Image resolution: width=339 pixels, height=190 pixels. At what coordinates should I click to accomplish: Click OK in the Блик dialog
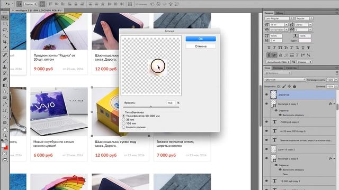(x=201, y=39)
